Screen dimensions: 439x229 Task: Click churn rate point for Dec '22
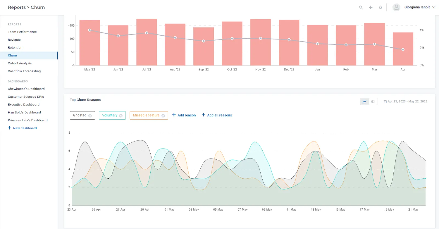click(289, 40)
